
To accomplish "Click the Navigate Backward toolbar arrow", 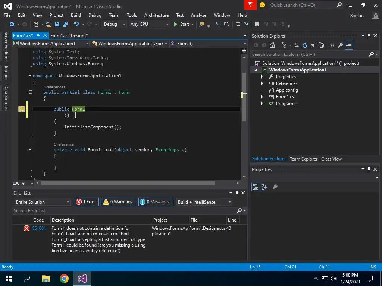I will click(x=12, y=24).
